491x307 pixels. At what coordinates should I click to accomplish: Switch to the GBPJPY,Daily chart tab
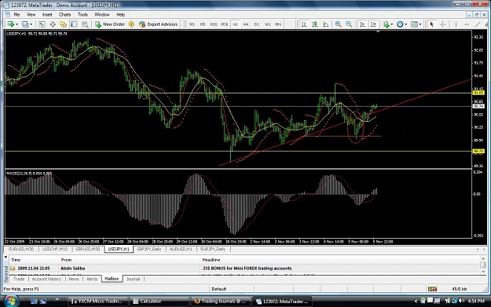pos(149,249)
